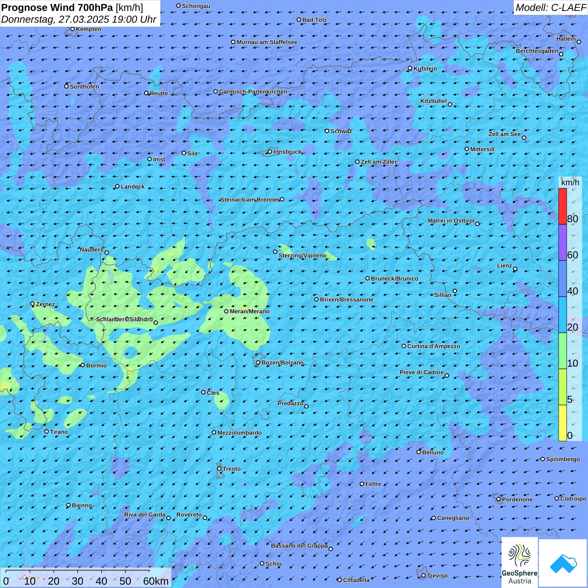
Task: Click the 'Zell am Ziller' label
Action: click(x=378, y=162)
